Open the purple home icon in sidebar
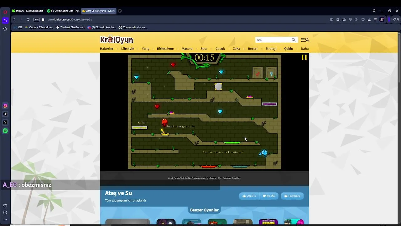Image resolution: width=401 pixels, height=226 pixels. (5, 20)
